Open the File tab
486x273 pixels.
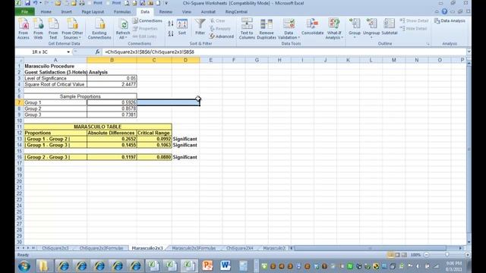pyautogui.click(x=25, y=12)
